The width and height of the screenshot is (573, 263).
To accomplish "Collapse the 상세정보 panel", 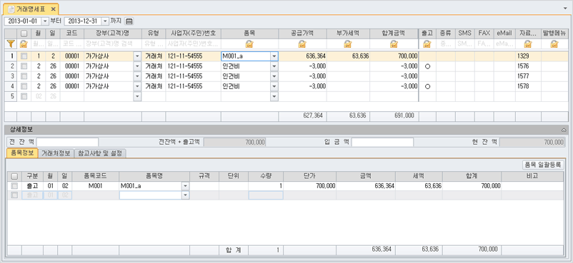I will coord(564,130).
